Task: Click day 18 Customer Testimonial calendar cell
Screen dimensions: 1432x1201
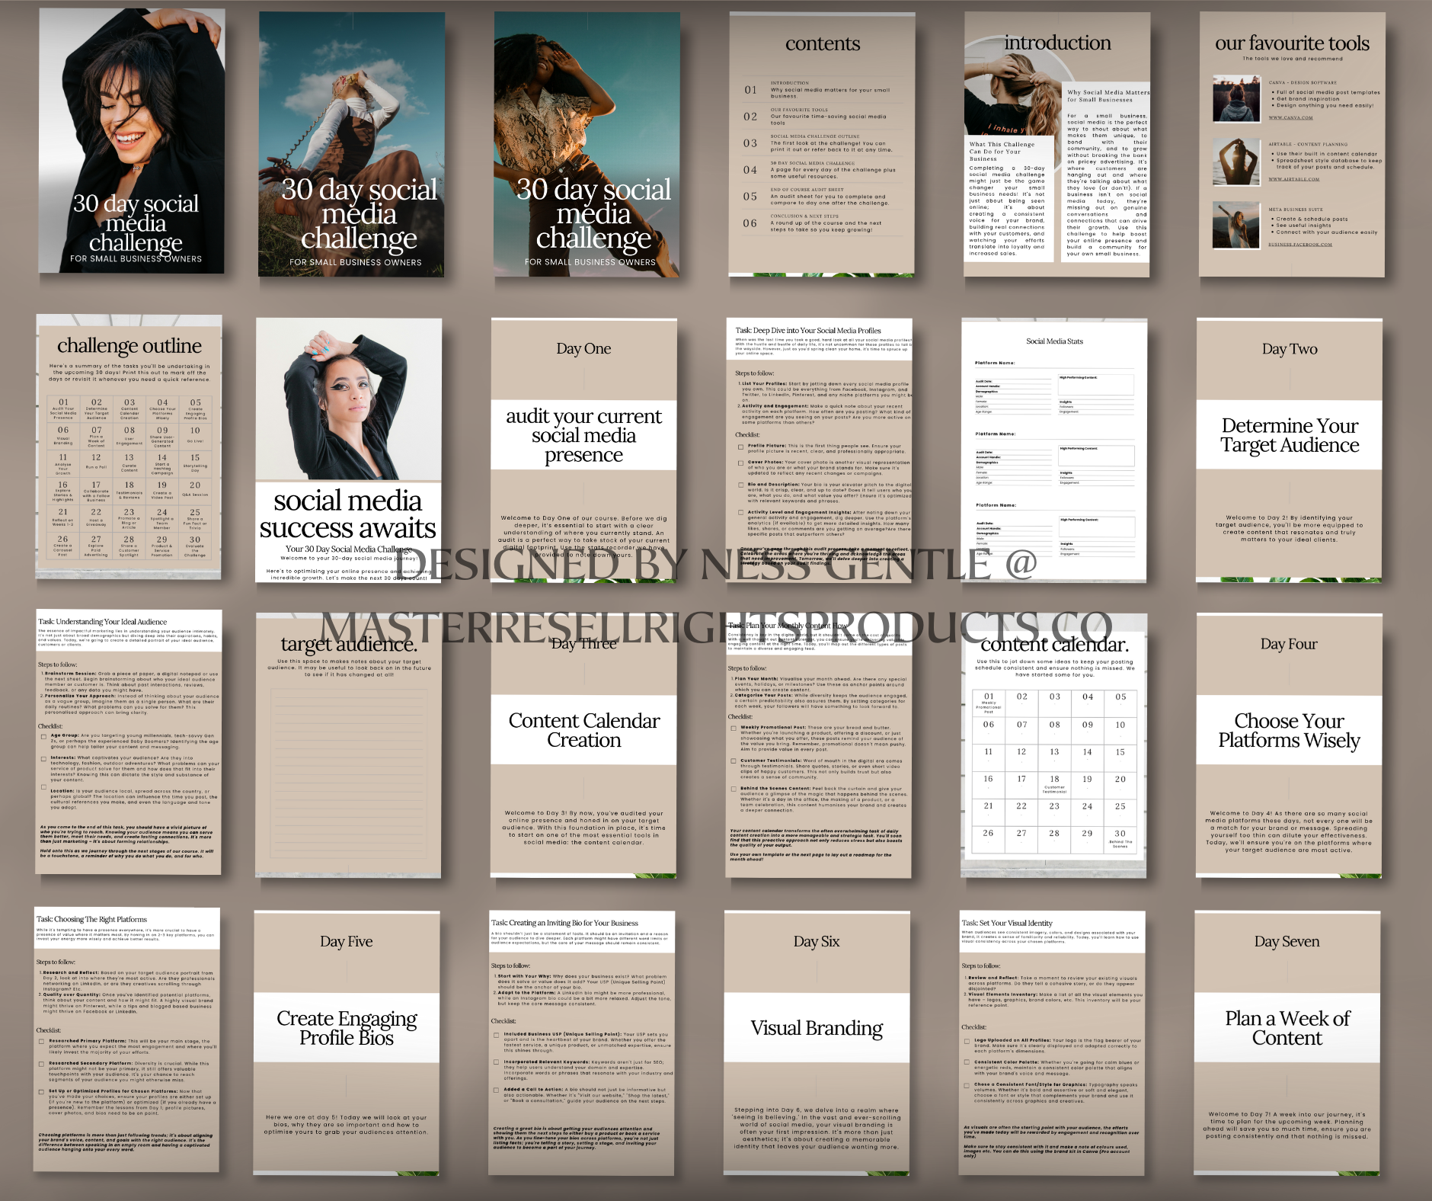Action: coord(1054,783)
